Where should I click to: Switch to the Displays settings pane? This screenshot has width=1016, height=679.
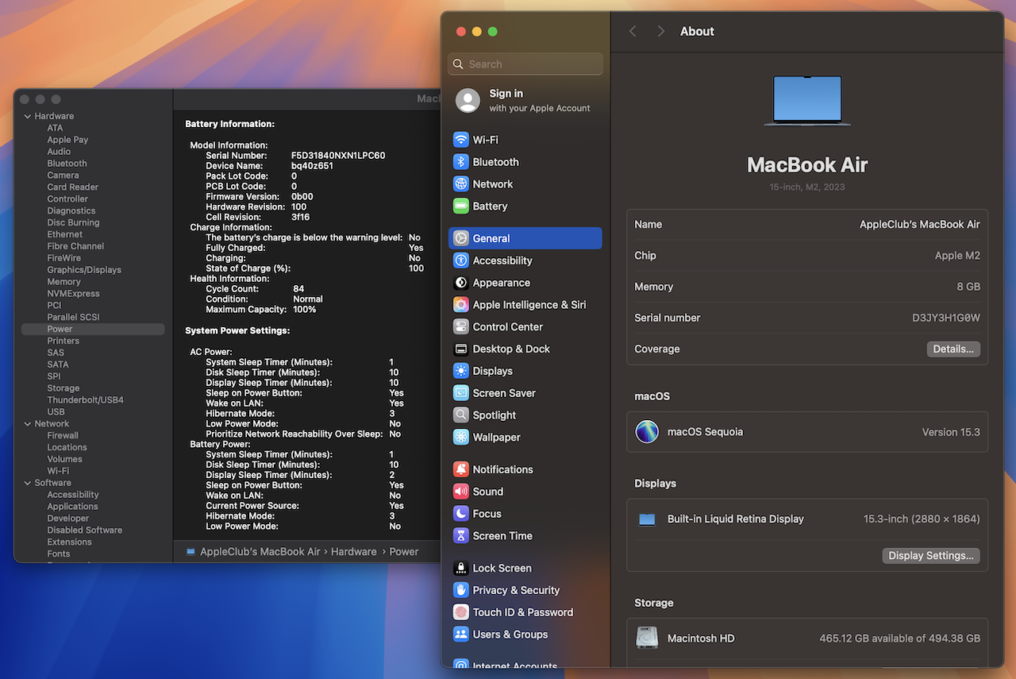[x=492, y=371]
